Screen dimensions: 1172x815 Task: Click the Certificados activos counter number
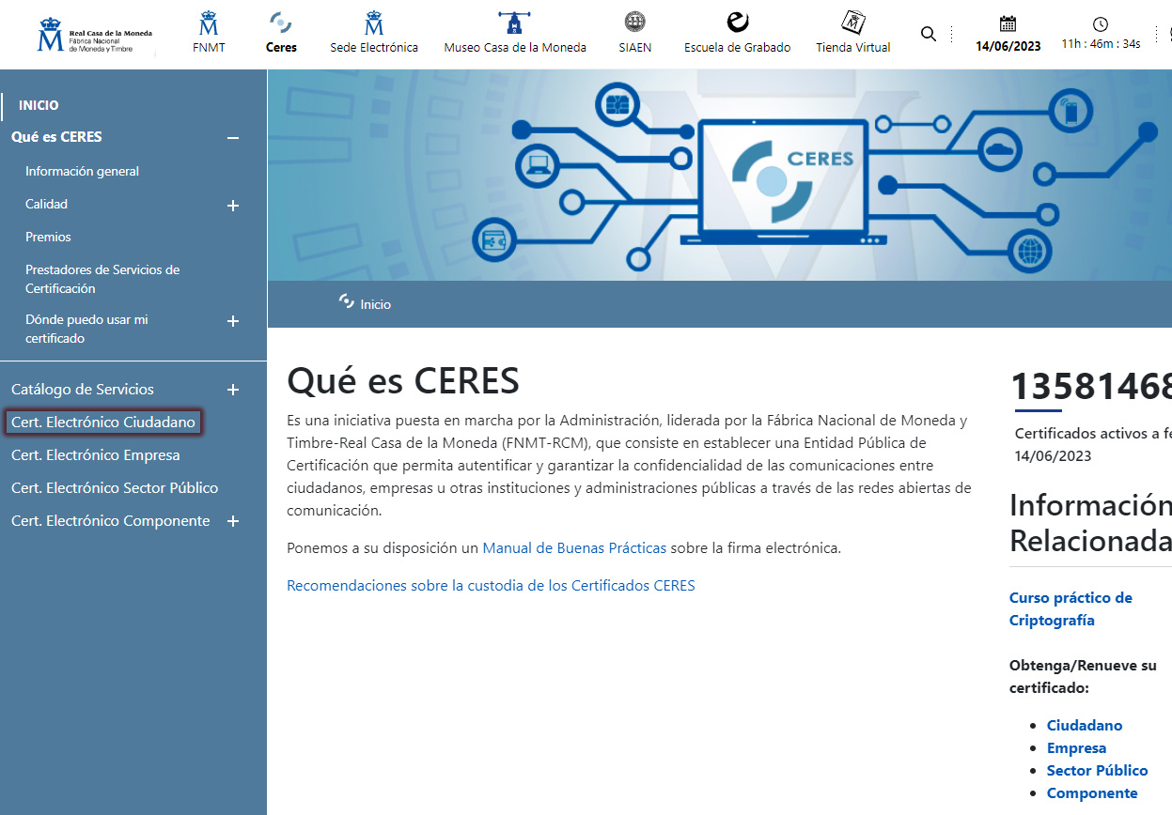(1091, 387)
